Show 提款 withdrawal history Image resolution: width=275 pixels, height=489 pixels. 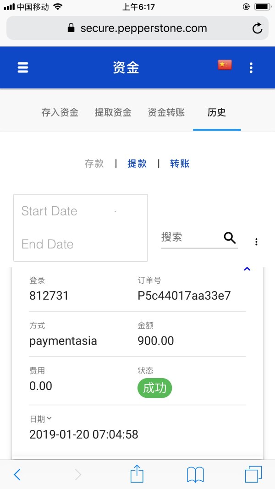pyautogui.click(x=137, y=164)
